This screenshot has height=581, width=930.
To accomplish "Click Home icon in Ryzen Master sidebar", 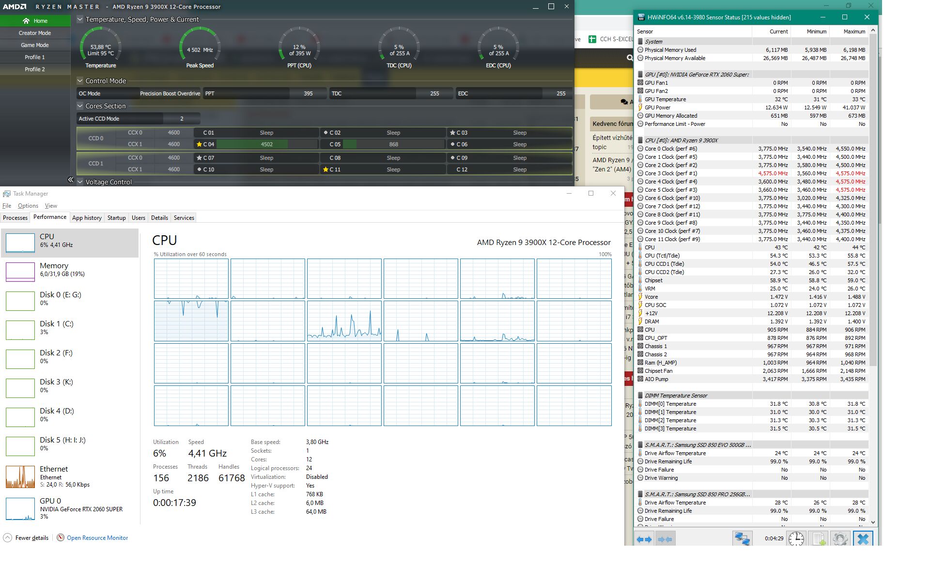I will pos(26,21).
